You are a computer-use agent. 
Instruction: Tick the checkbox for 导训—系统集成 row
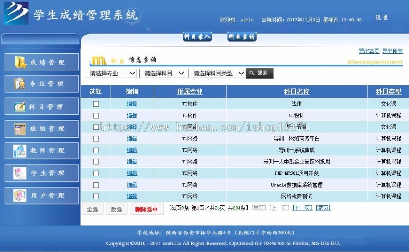point(96,150)
